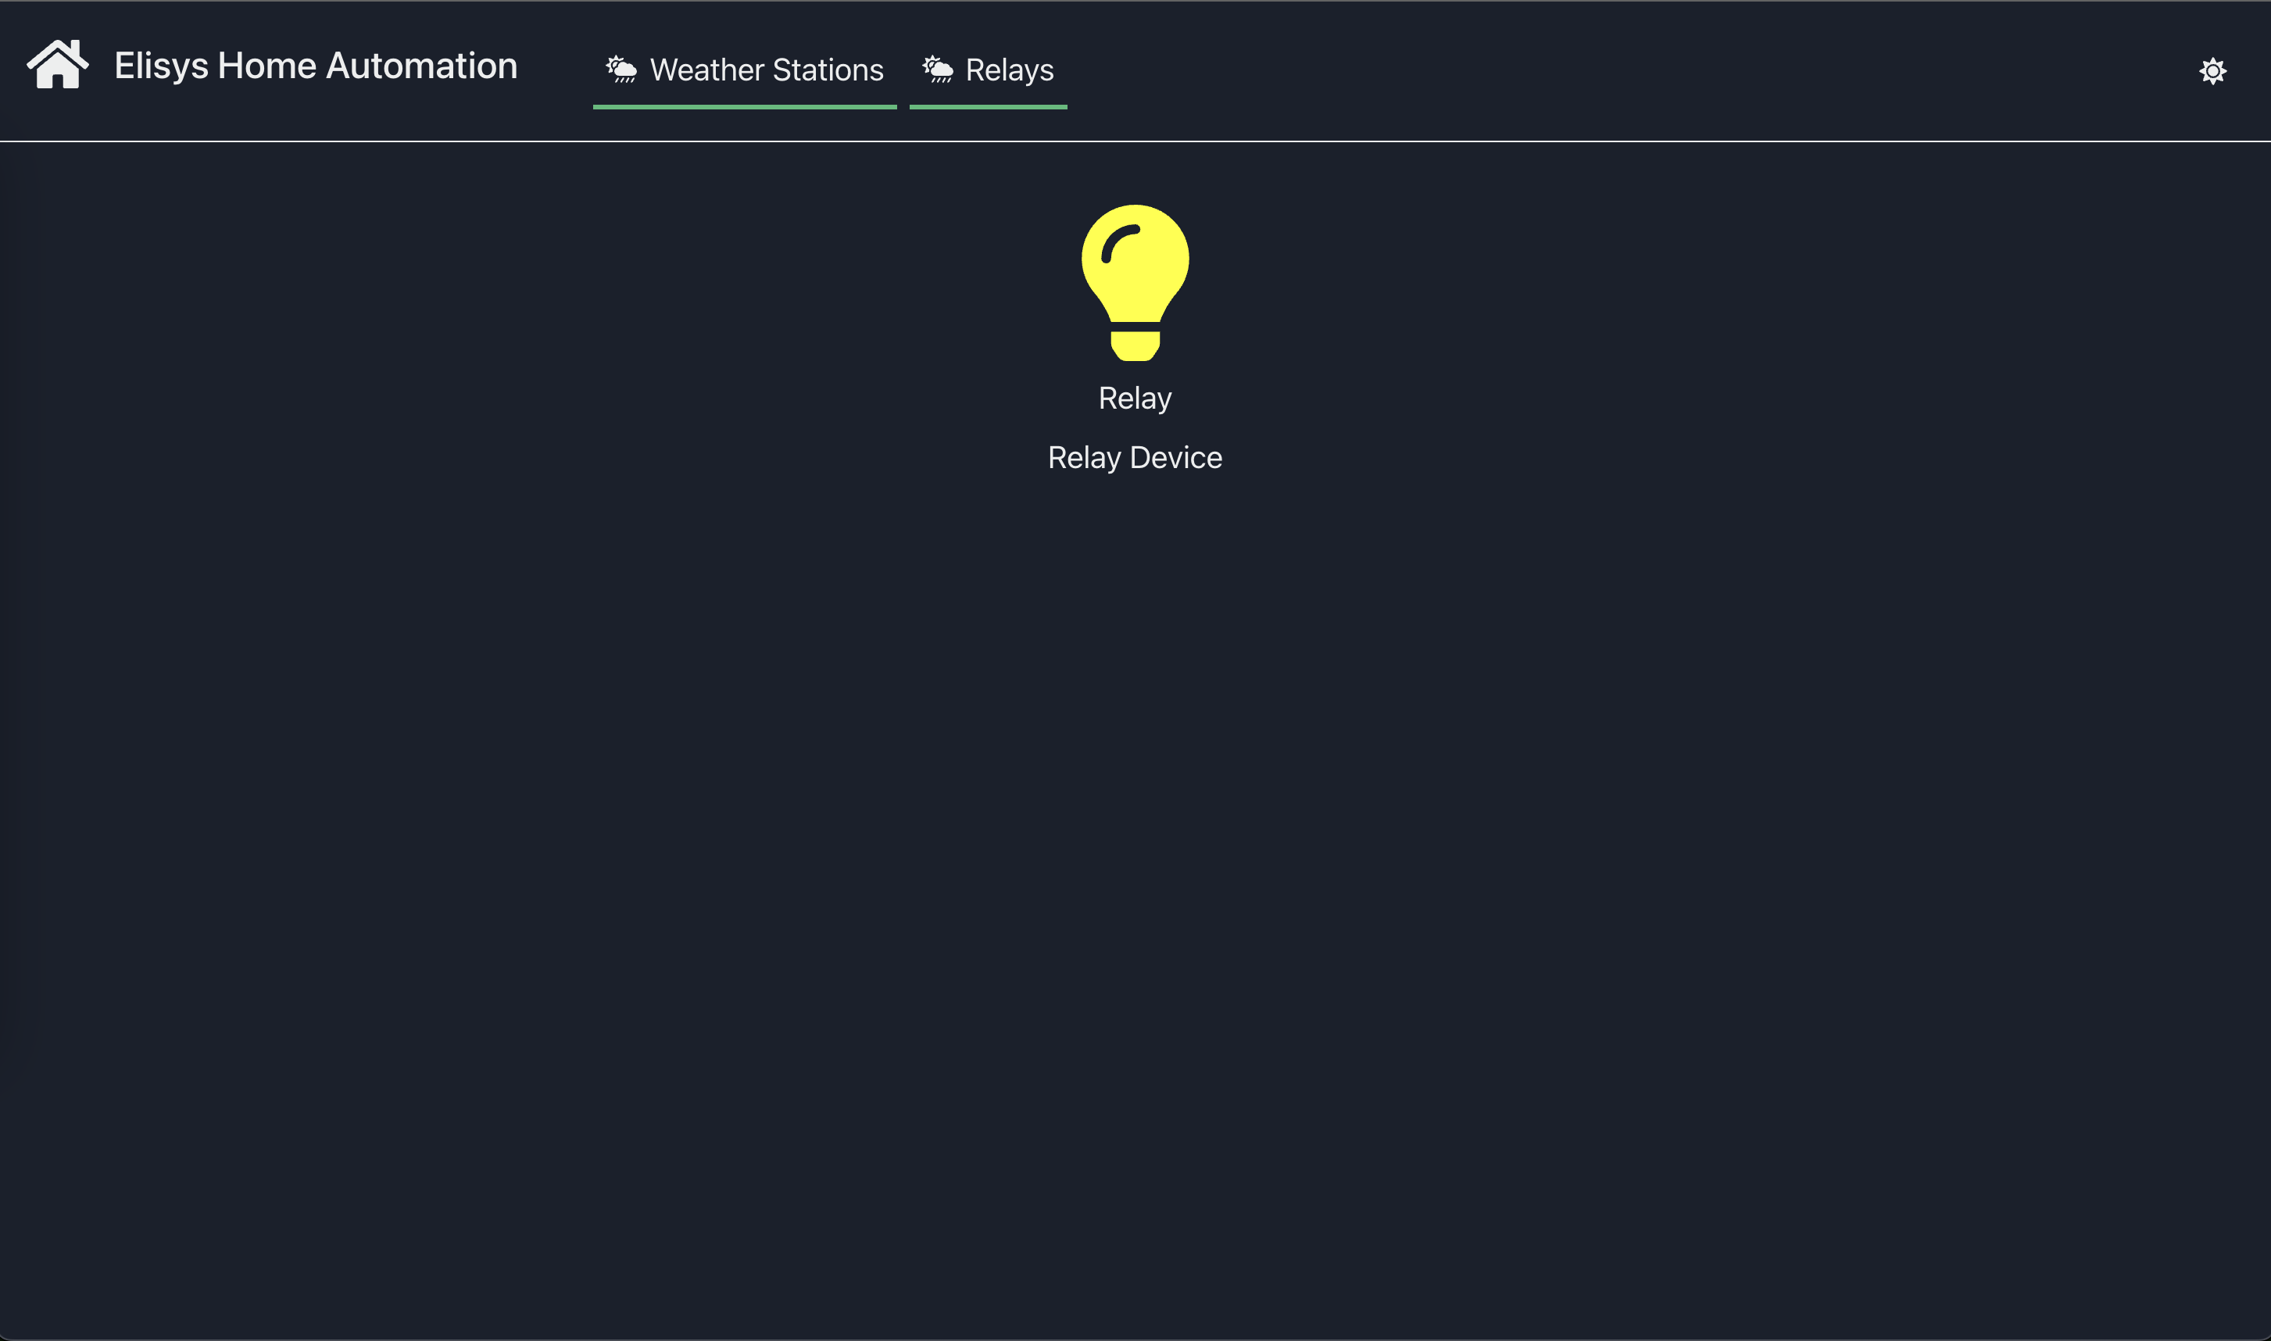Image resolution: width=2271 pixels, height=1341 pixels.
Task: Click the "Relay Device" description text
Action: pyautogui.click(x=1135, y=458)
